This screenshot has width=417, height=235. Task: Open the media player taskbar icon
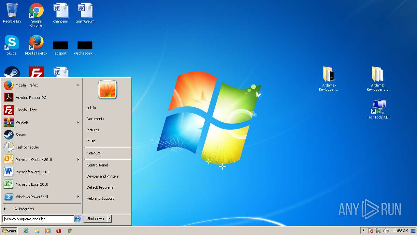tap(48, 231)
